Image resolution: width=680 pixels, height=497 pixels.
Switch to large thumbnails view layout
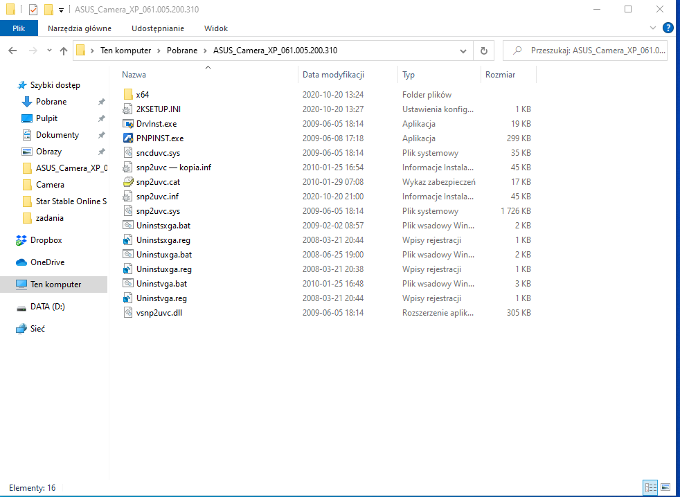(x=665, y=487)
